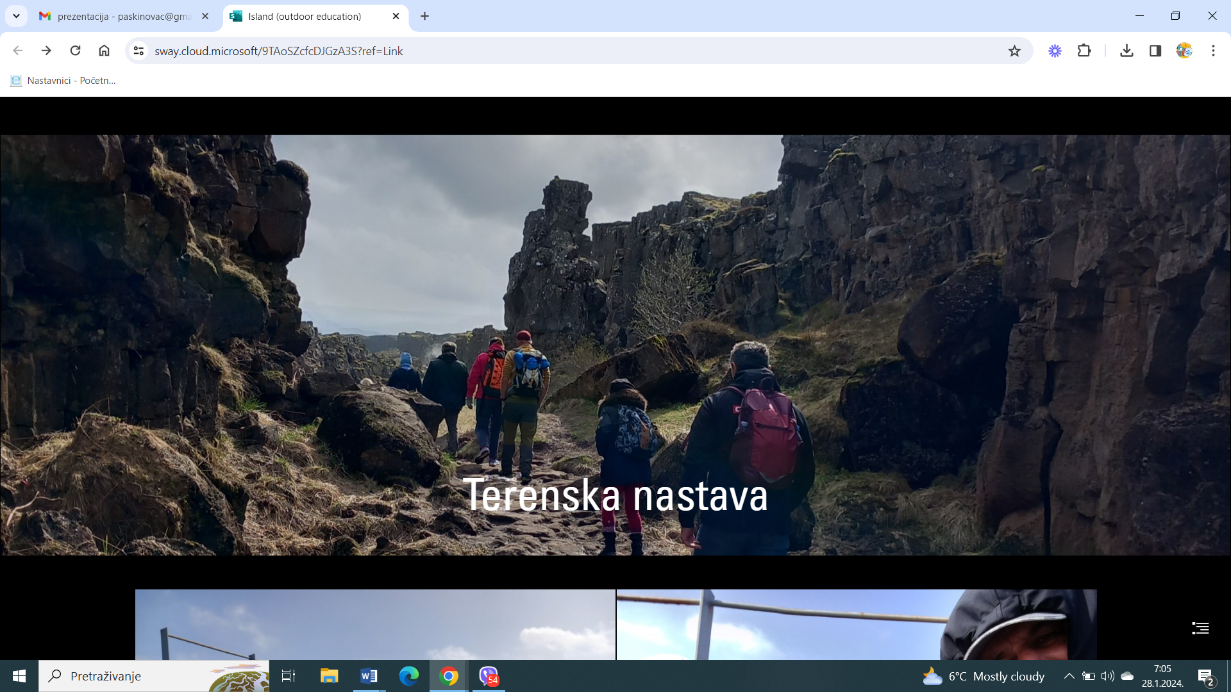Switch to Chrome taskbar icon
The width and height of the screenshot is (1231, 692).
[x=449, y=676]
